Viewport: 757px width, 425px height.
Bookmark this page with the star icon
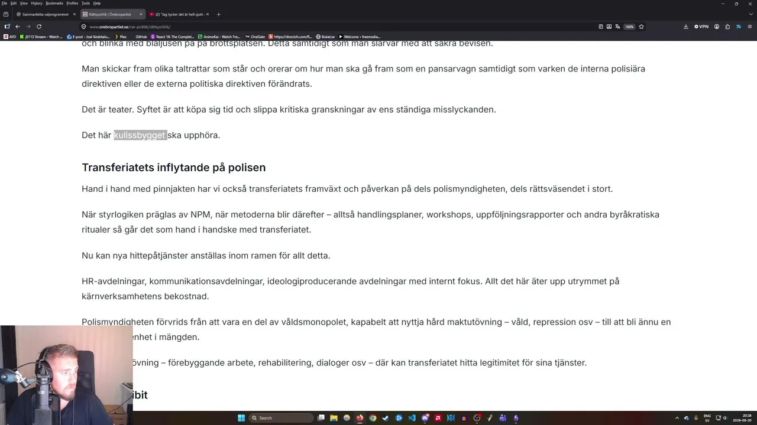click(641, 27)
